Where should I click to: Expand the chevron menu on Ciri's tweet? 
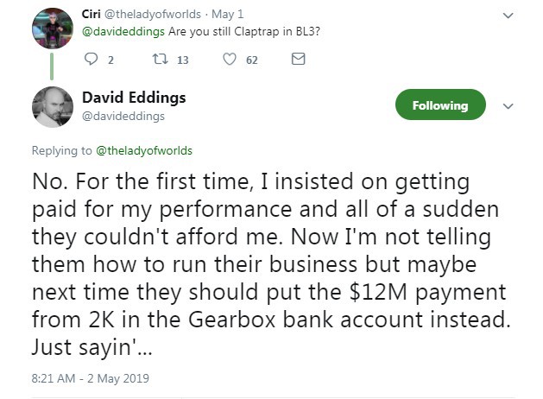point(508,16)
